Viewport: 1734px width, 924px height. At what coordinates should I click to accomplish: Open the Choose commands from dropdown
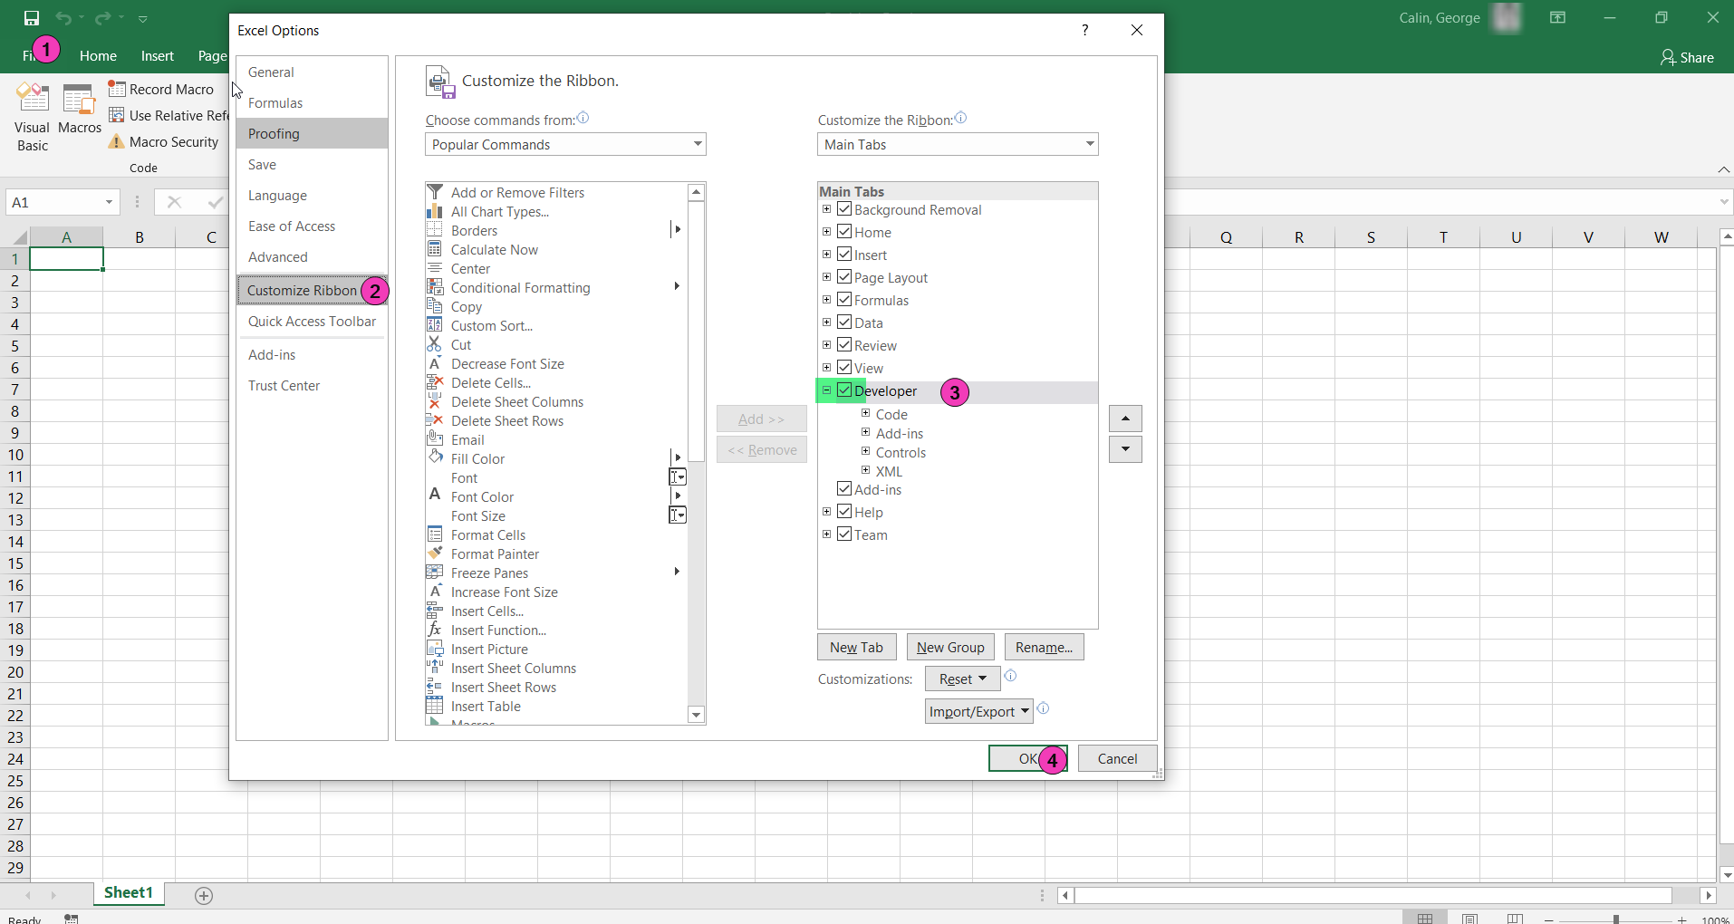coord(565,144)
